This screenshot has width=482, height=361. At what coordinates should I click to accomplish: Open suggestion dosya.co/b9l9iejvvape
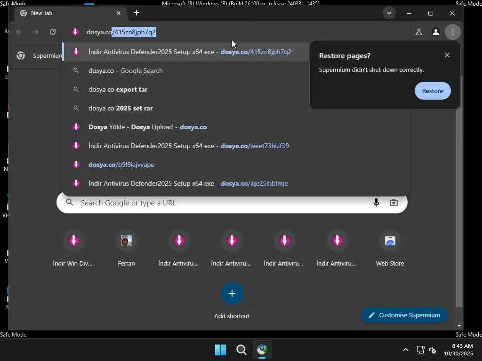235,165
